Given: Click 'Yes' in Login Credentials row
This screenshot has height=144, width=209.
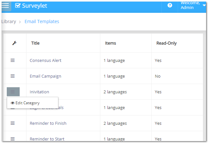Looking at the screenshot, I should pyautogui.click(x=158, y=107).
